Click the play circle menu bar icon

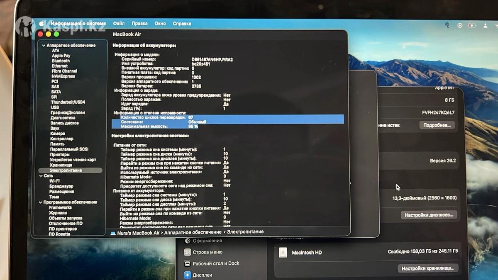(x=460, y=25)
